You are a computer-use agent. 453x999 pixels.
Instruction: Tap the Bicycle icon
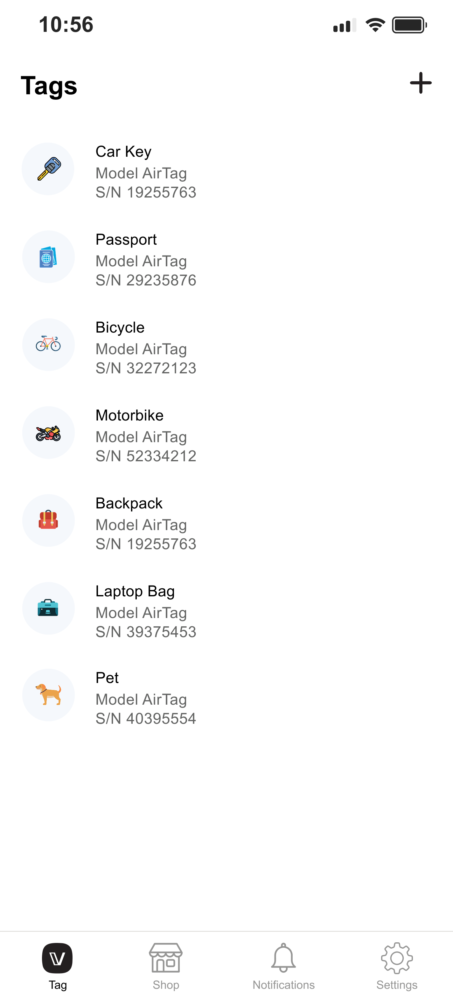point(48,344)
